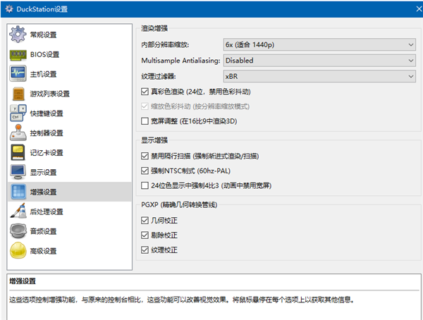Screen dimensions: 423x320
Task: Toggle 真彩色渲染 checkbox
Action: (145, 92)
